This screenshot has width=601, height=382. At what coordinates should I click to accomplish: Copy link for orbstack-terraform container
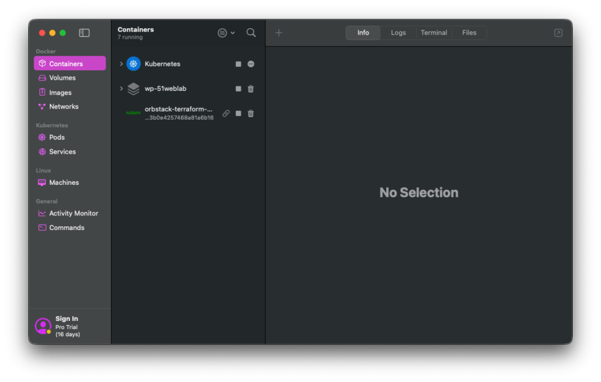point(226,113)
